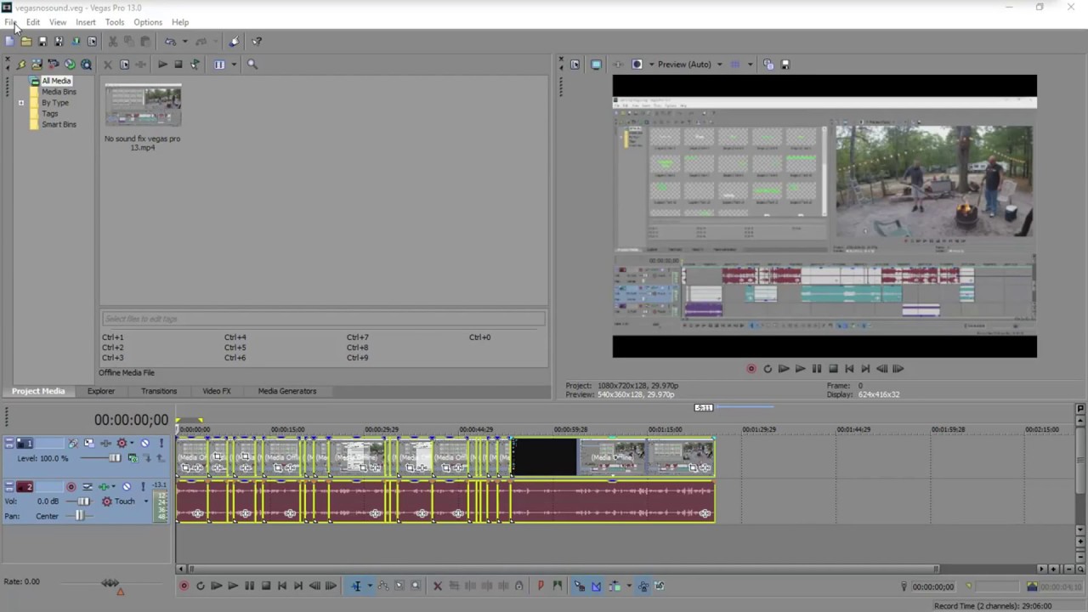Stop media preview in Project Media toolbar
This screenshot has height=612, width=1088.
[x=178, y=65]
